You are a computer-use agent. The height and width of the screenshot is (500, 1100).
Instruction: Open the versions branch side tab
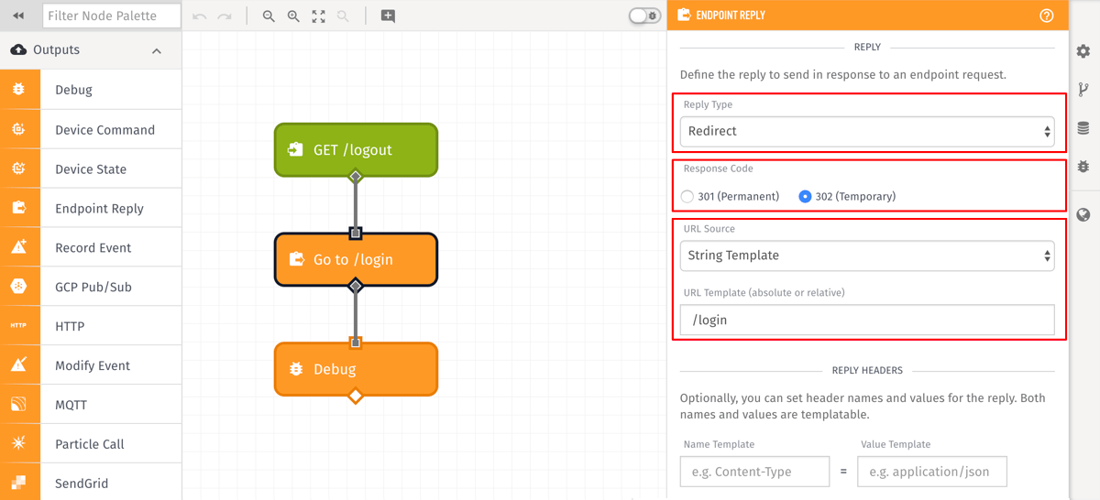point(1083,90)
